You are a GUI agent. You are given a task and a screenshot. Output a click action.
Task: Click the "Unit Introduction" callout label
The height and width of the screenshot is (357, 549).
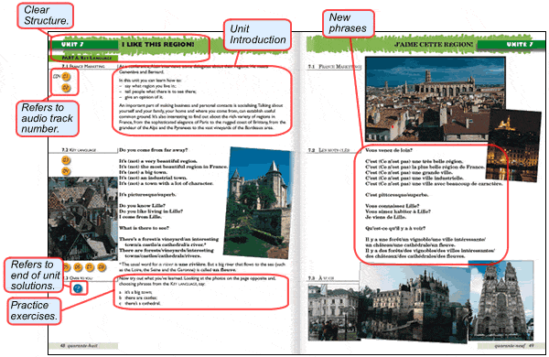[257, 35]
